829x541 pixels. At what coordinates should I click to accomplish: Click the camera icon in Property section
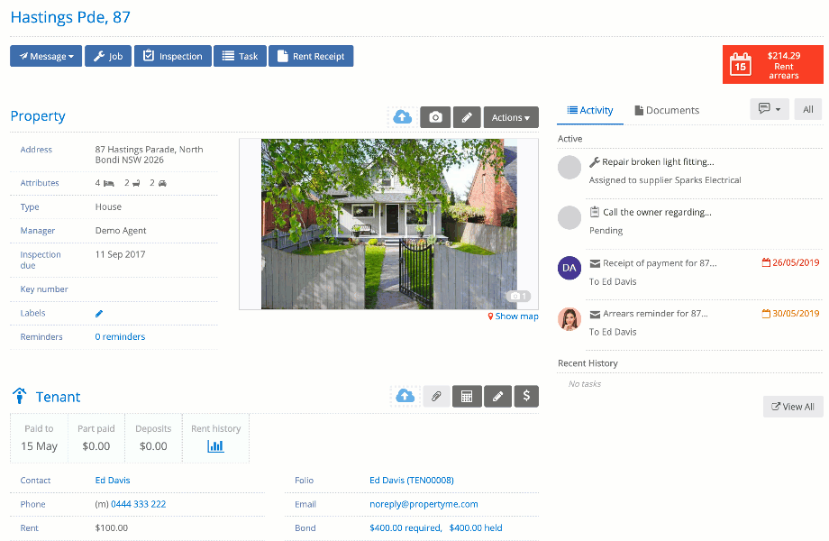pos(435,117)
